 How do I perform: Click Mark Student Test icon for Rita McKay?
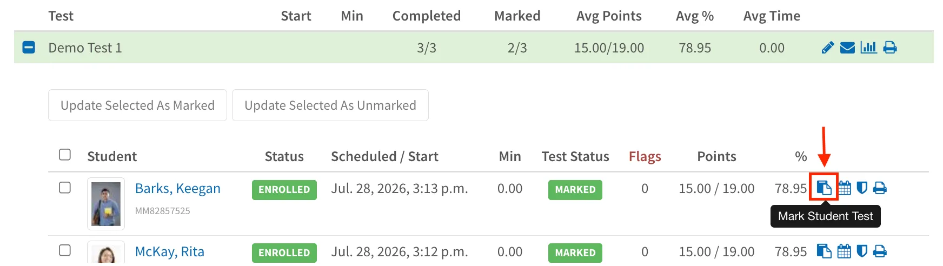824,251
